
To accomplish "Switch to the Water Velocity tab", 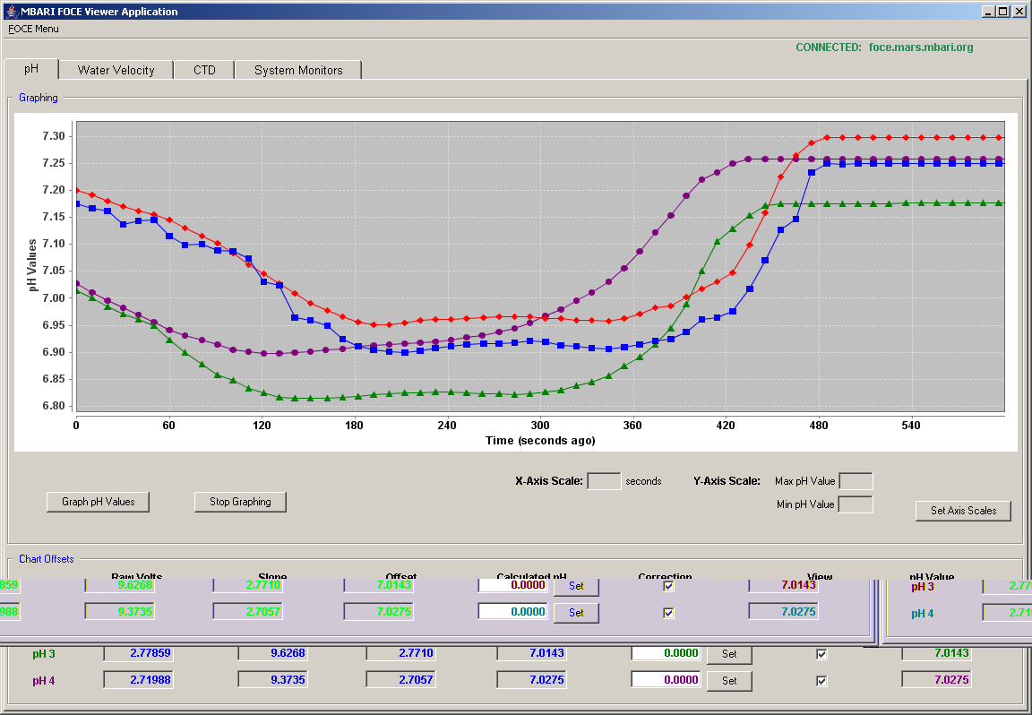I will pos(116,70).
